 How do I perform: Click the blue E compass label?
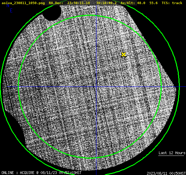pos(11,11)
